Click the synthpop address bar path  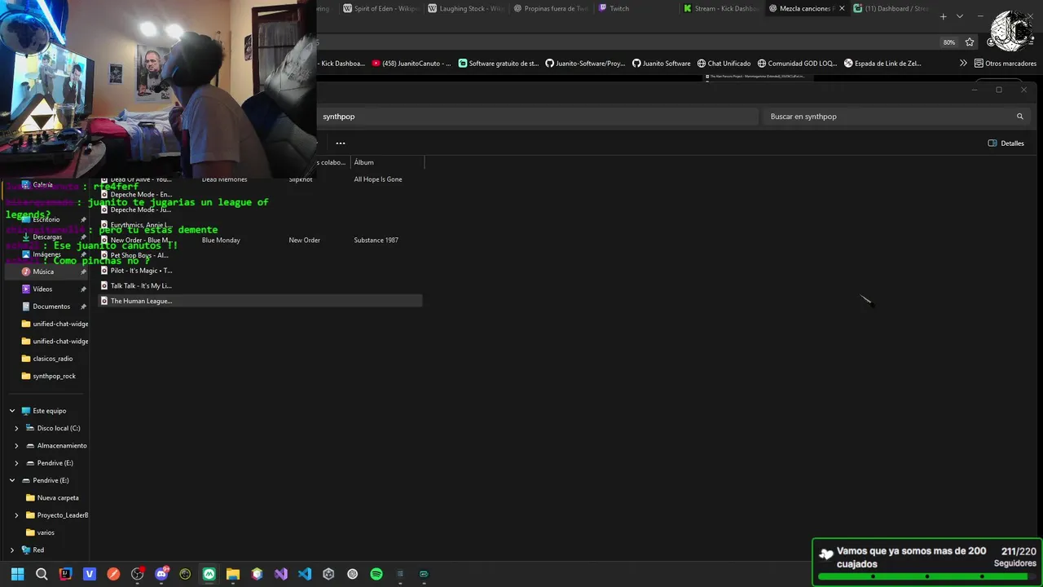(x=339, y=117)
